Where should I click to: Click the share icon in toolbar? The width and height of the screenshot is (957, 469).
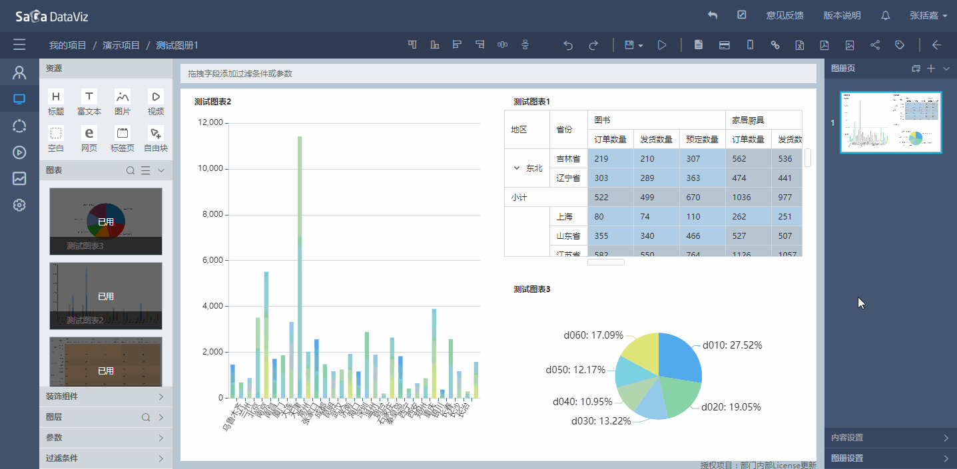(x=875, y=45)
